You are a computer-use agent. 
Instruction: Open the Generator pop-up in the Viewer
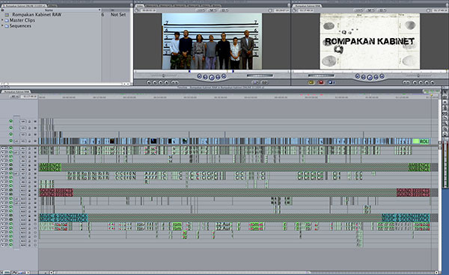(x=265, y=82)
